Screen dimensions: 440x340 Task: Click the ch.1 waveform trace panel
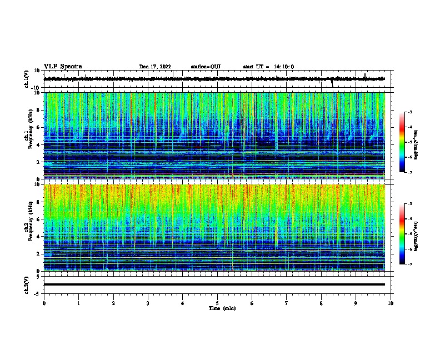(218, 79)
